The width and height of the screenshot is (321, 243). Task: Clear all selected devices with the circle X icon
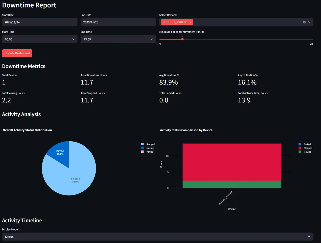pyautogui.click(x=304, y=22)
